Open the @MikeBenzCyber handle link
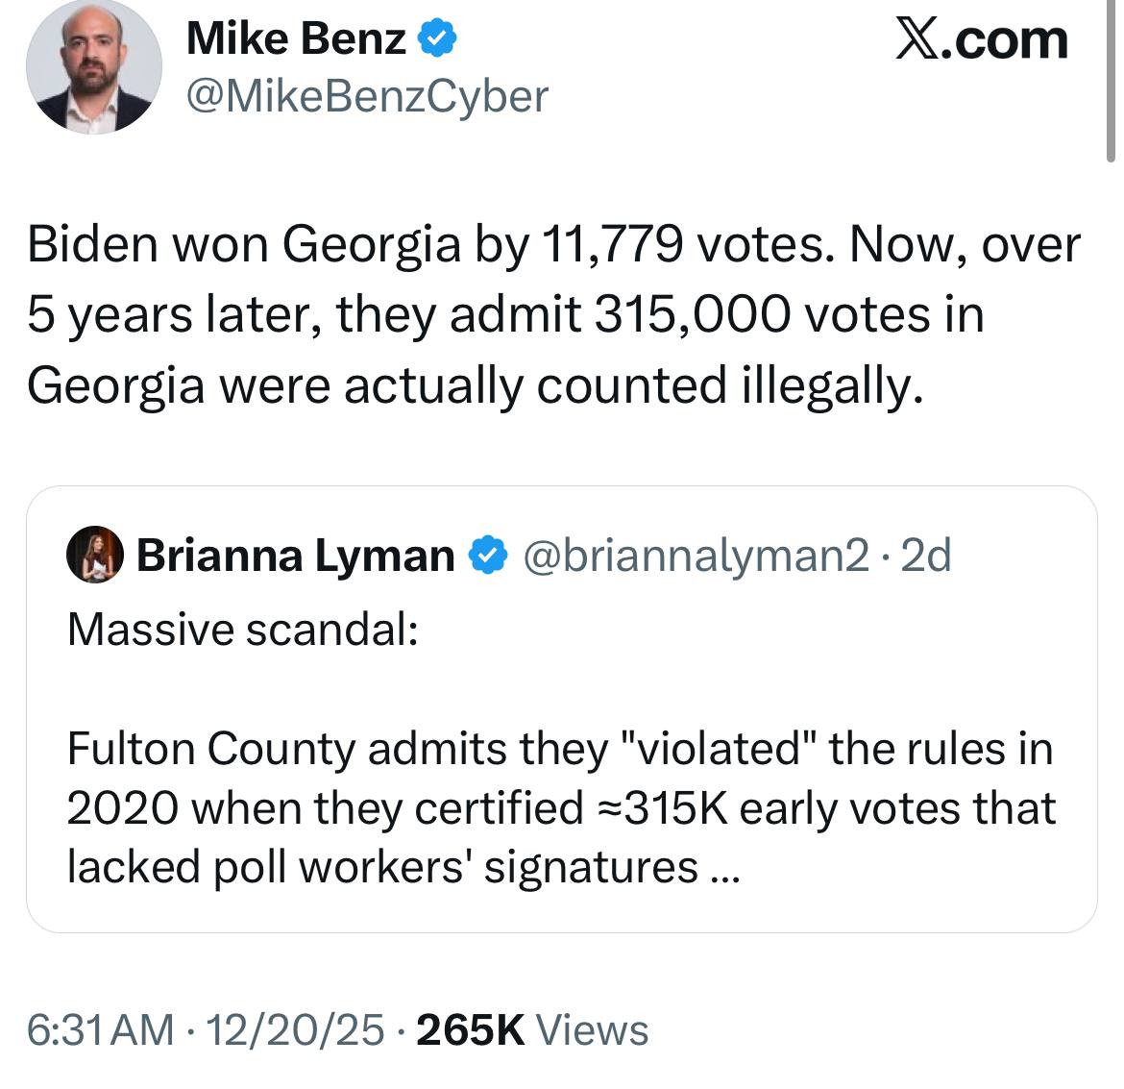The image size is (1124, 1089). tap(366, 96)
